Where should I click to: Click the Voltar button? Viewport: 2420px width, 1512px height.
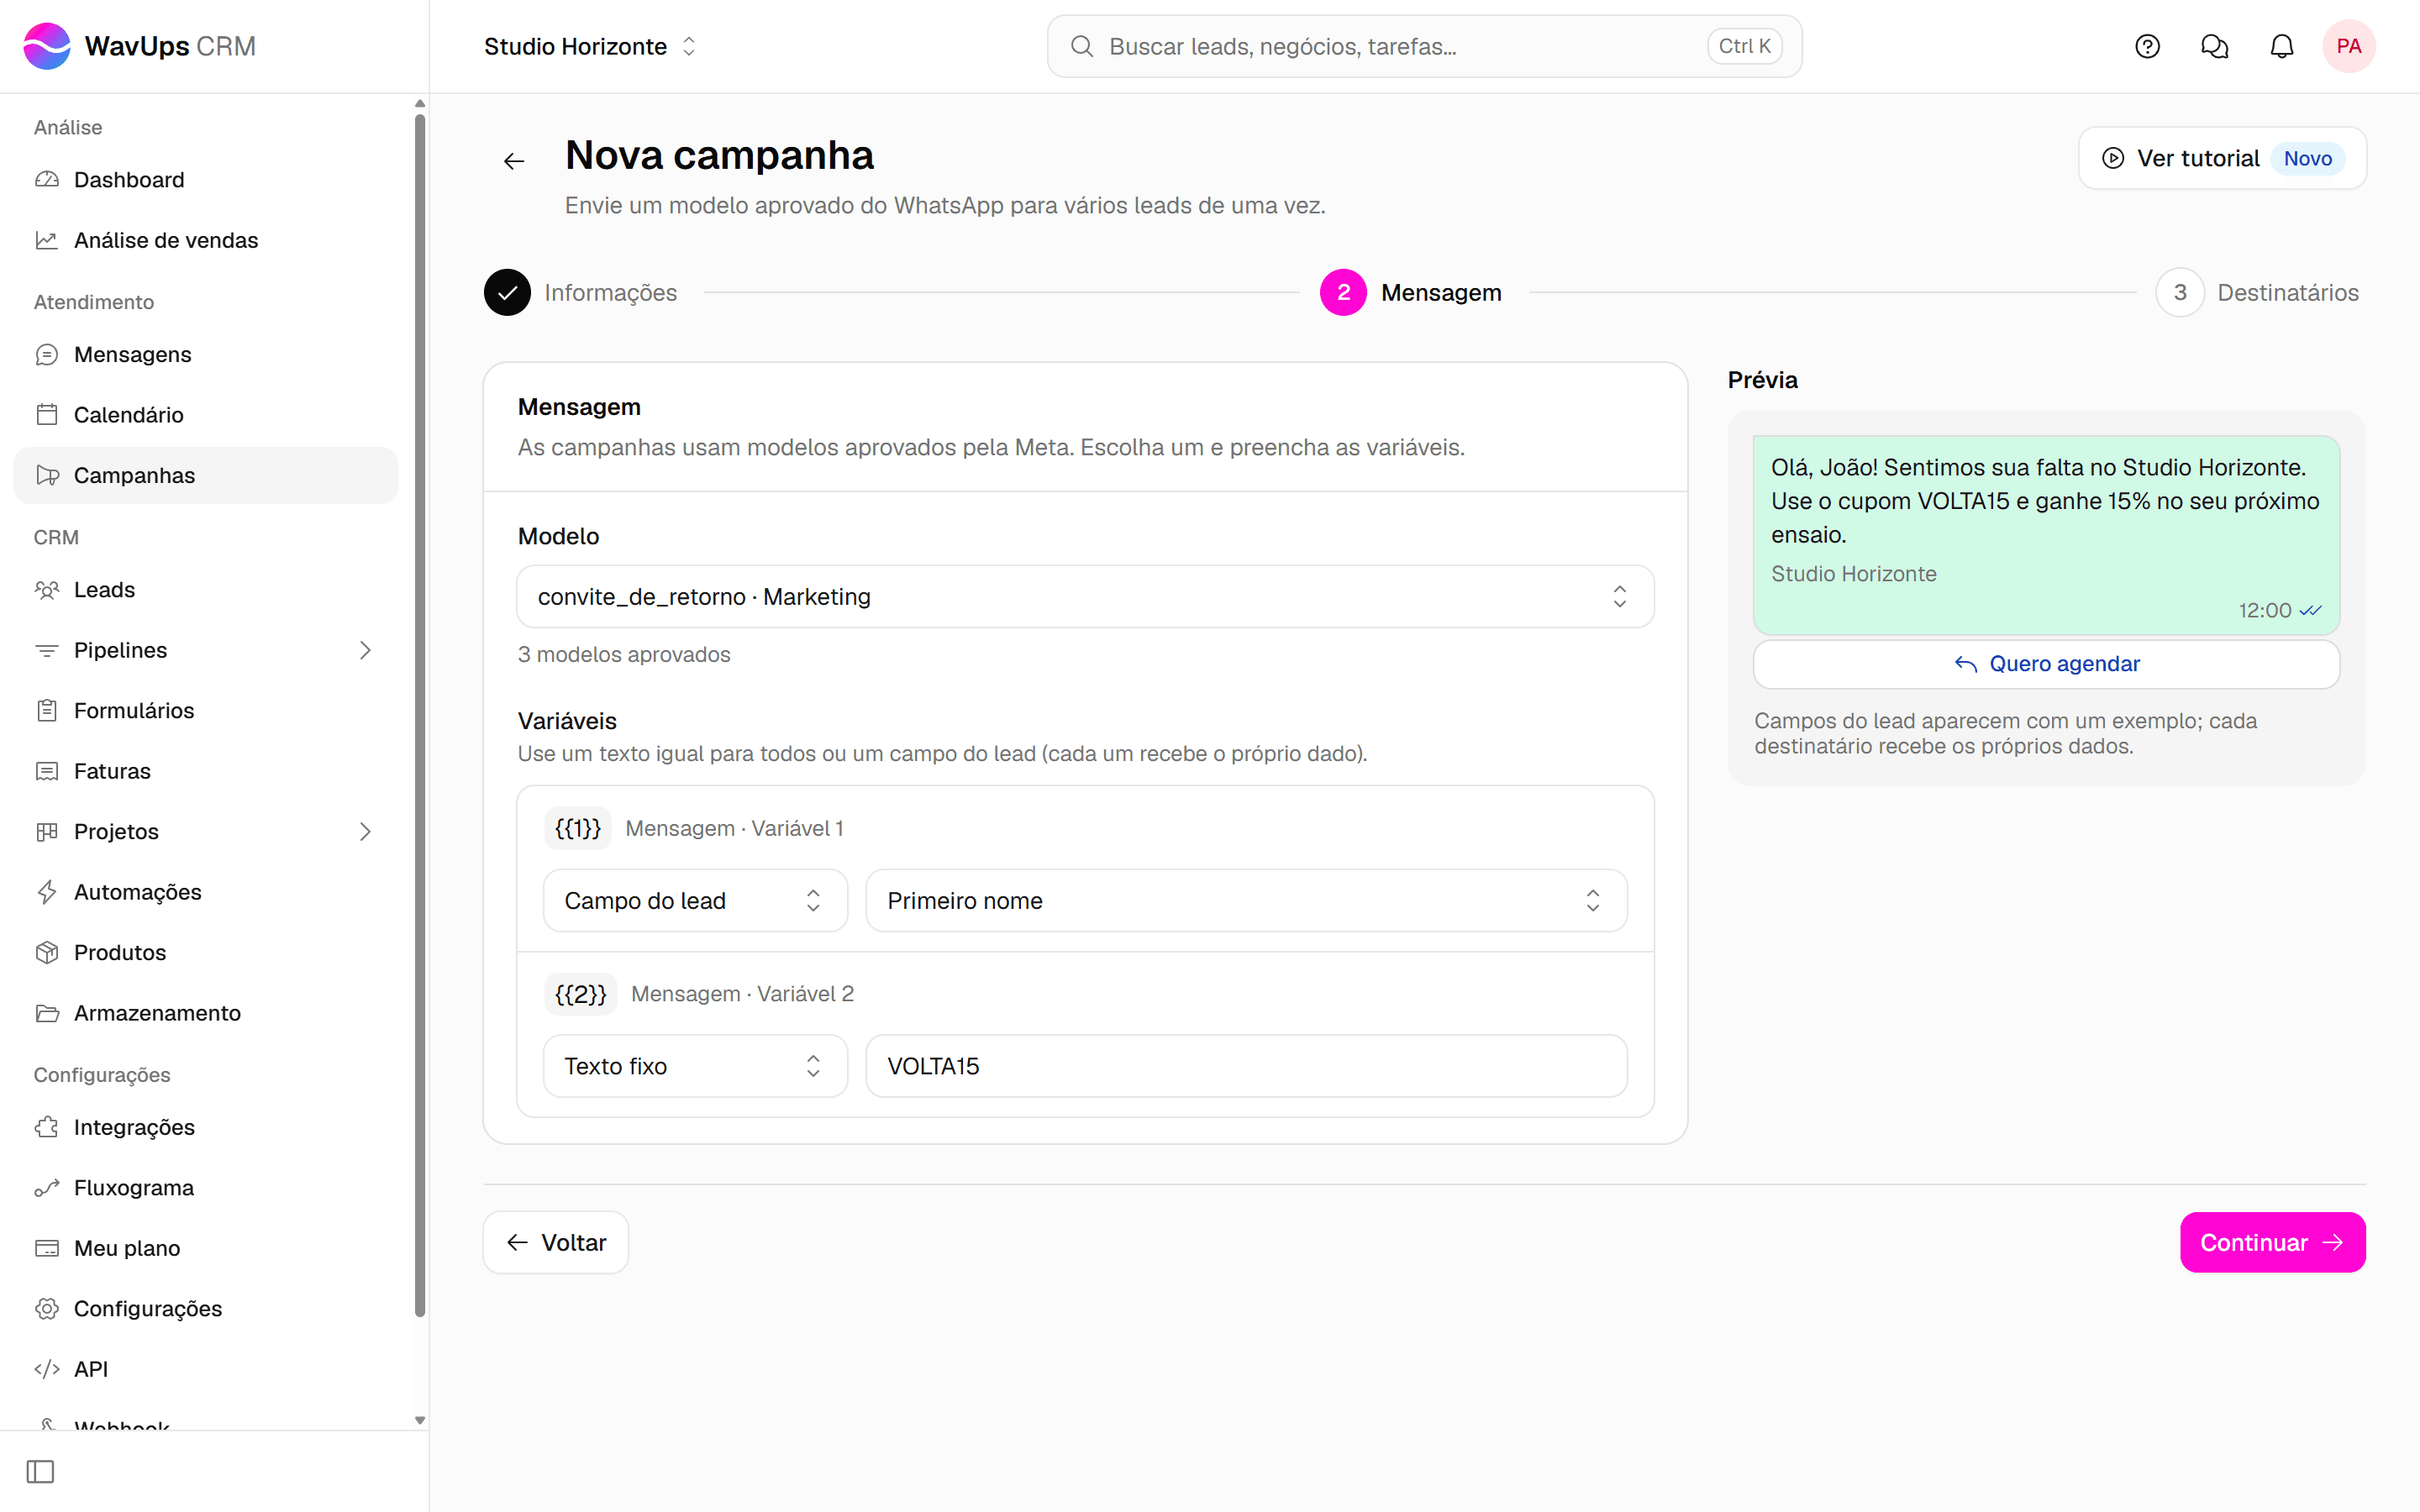pos(556,1242)
